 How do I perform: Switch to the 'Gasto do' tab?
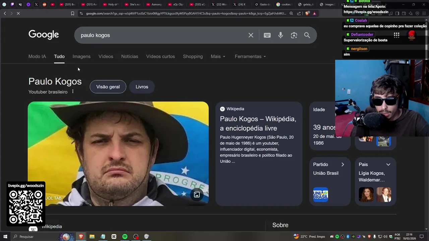(x=262, y=4)
